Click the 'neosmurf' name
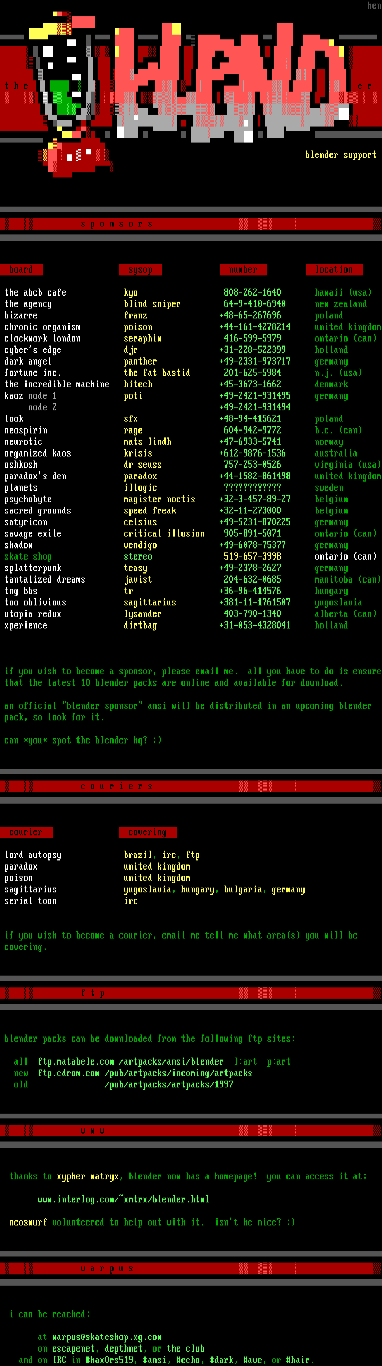The width and height of the screenshot is (382, 1366). [x=28, y=1222]
